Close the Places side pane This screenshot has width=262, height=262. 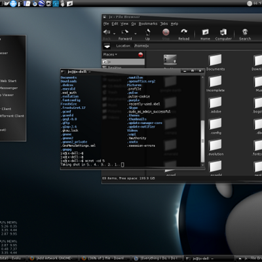click(141, 54)
